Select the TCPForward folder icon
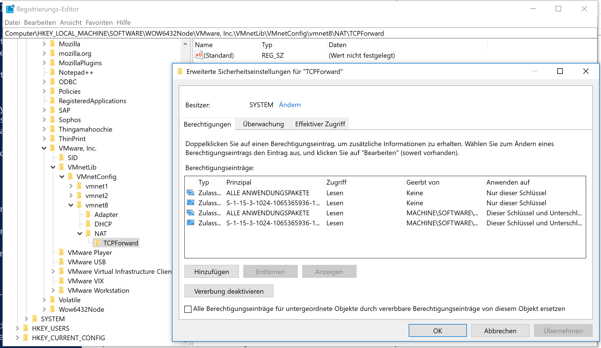Image resolution: width=601 pixels, height=348 pixels. tap(97, 243)
